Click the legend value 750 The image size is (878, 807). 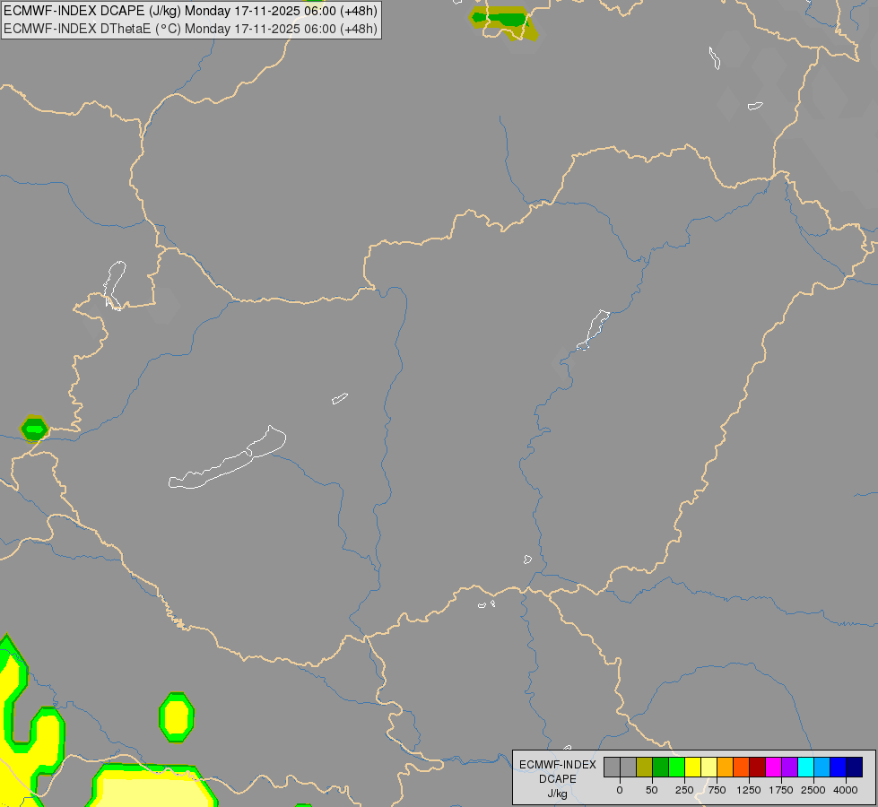tap(717, 790)
